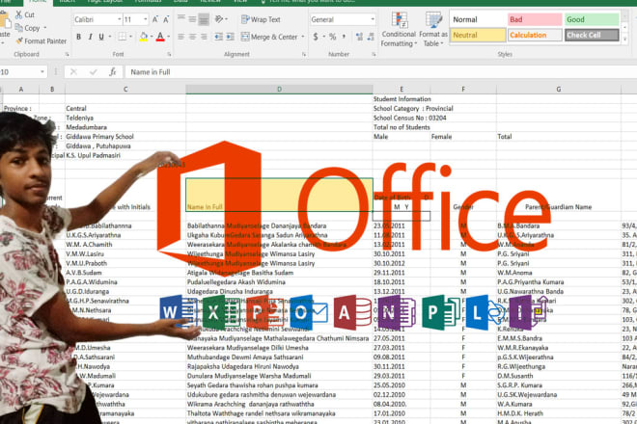Apply yellow fill color bucket

(144, 37)
